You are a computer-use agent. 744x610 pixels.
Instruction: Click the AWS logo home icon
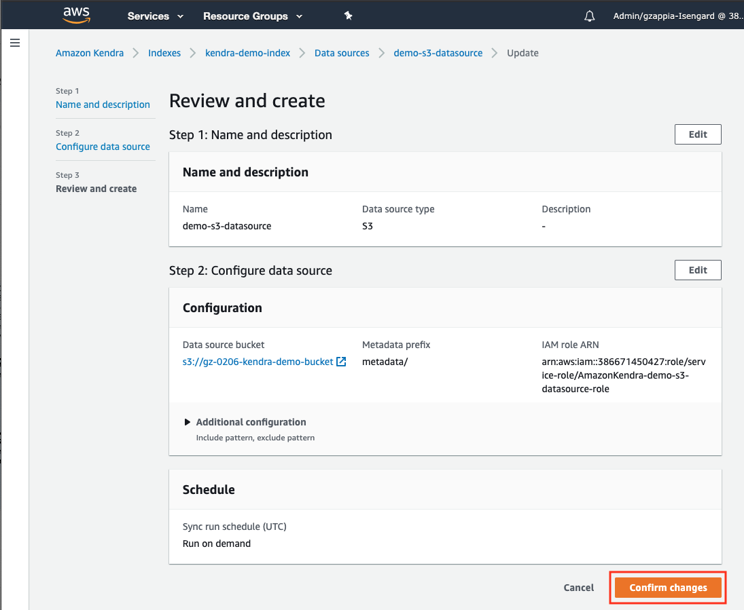[76, 15]
